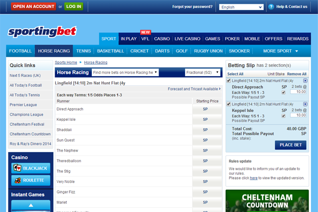Open the Games tab
Screen dimensions: 318x212
(x=213, y=39)
